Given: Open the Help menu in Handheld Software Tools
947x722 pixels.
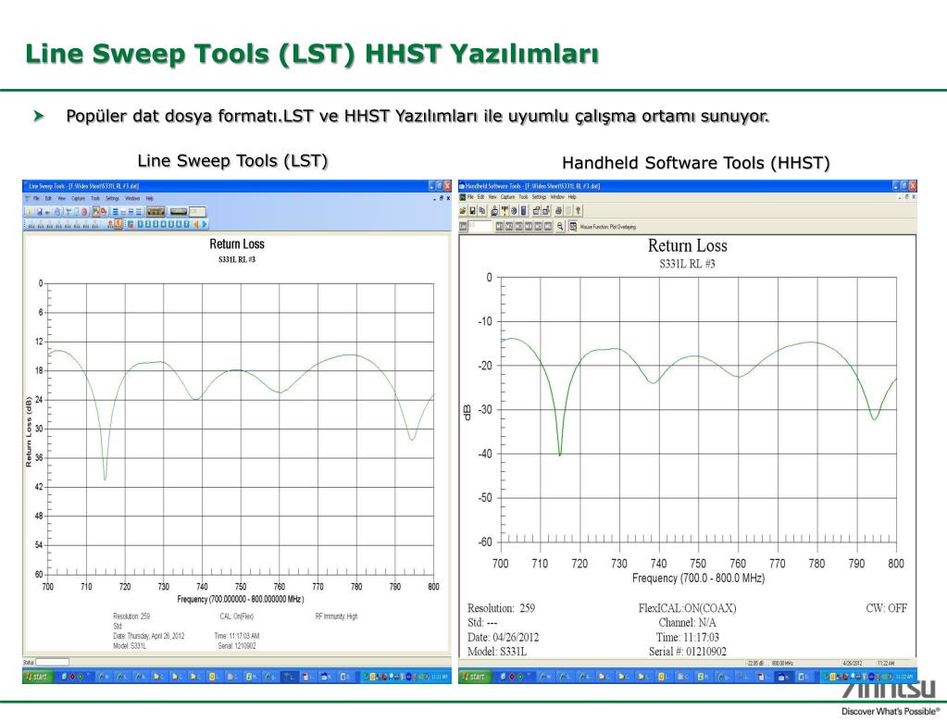Looking at the screenshot, I should coord(572,197).
